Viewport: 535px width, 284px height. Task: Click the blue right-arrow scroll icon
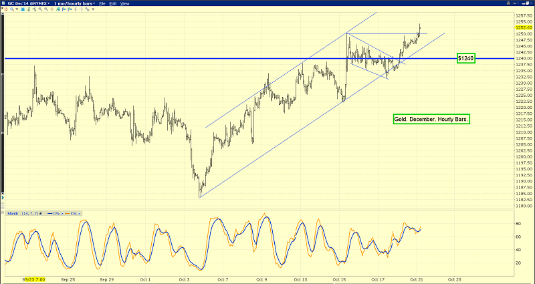point(70,9)
